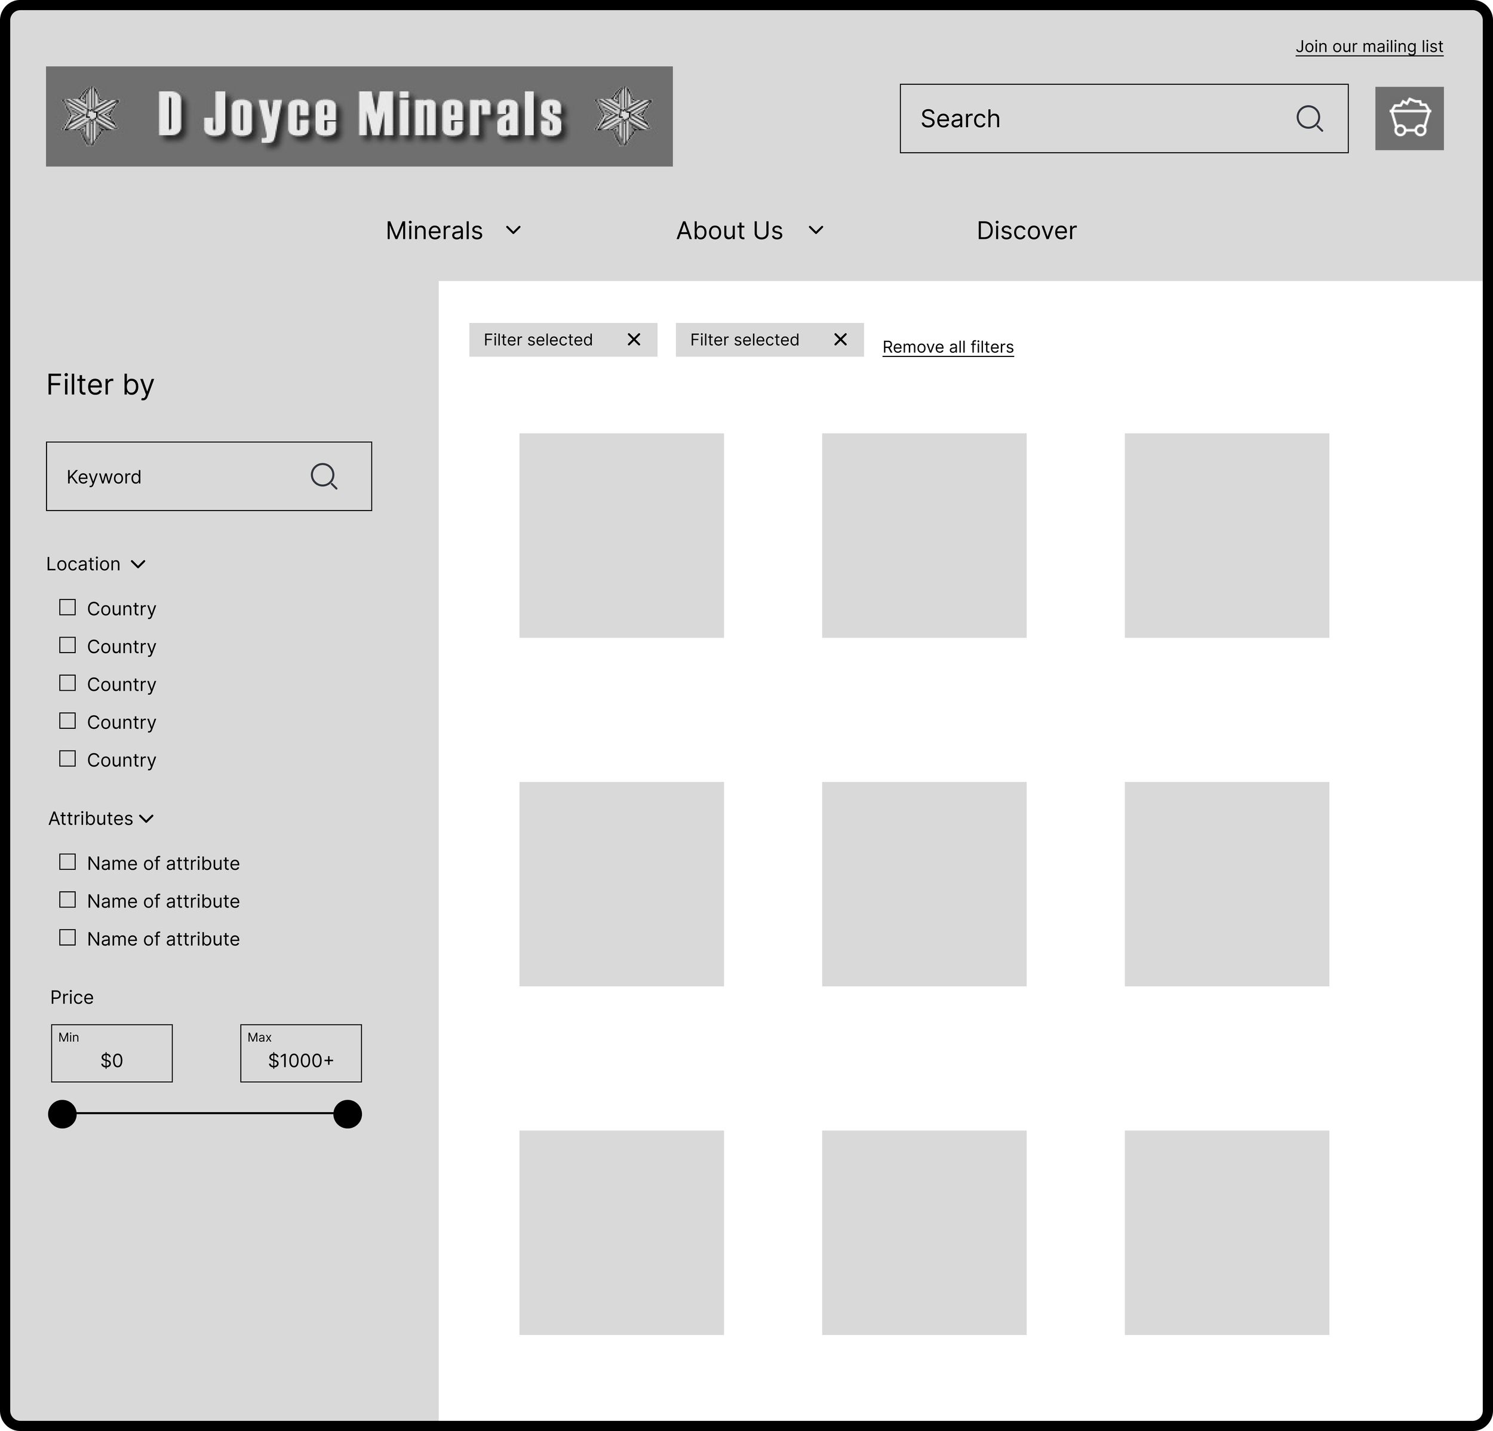Click the left star mineral icon in the logo
Viewport: 1493px width, 1431px height.
pos(91,116)
